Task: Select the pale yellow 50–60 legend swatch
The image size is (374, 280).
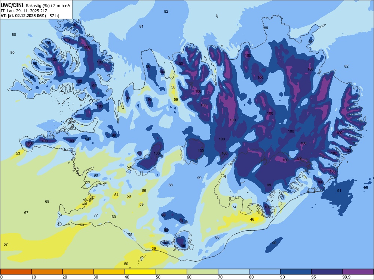Action: tap(171, 272)
